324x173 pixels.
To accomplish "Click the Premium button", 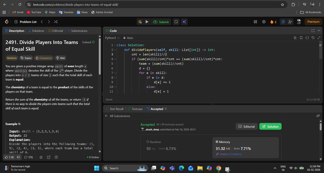I will coord(313,22).
